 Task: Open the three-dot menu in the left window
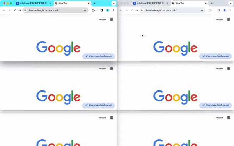tap(113, 10)
